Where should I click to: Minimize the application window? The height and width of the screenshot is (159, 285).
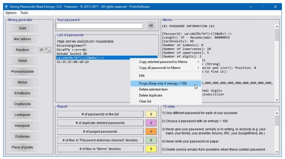click(251, 7)
